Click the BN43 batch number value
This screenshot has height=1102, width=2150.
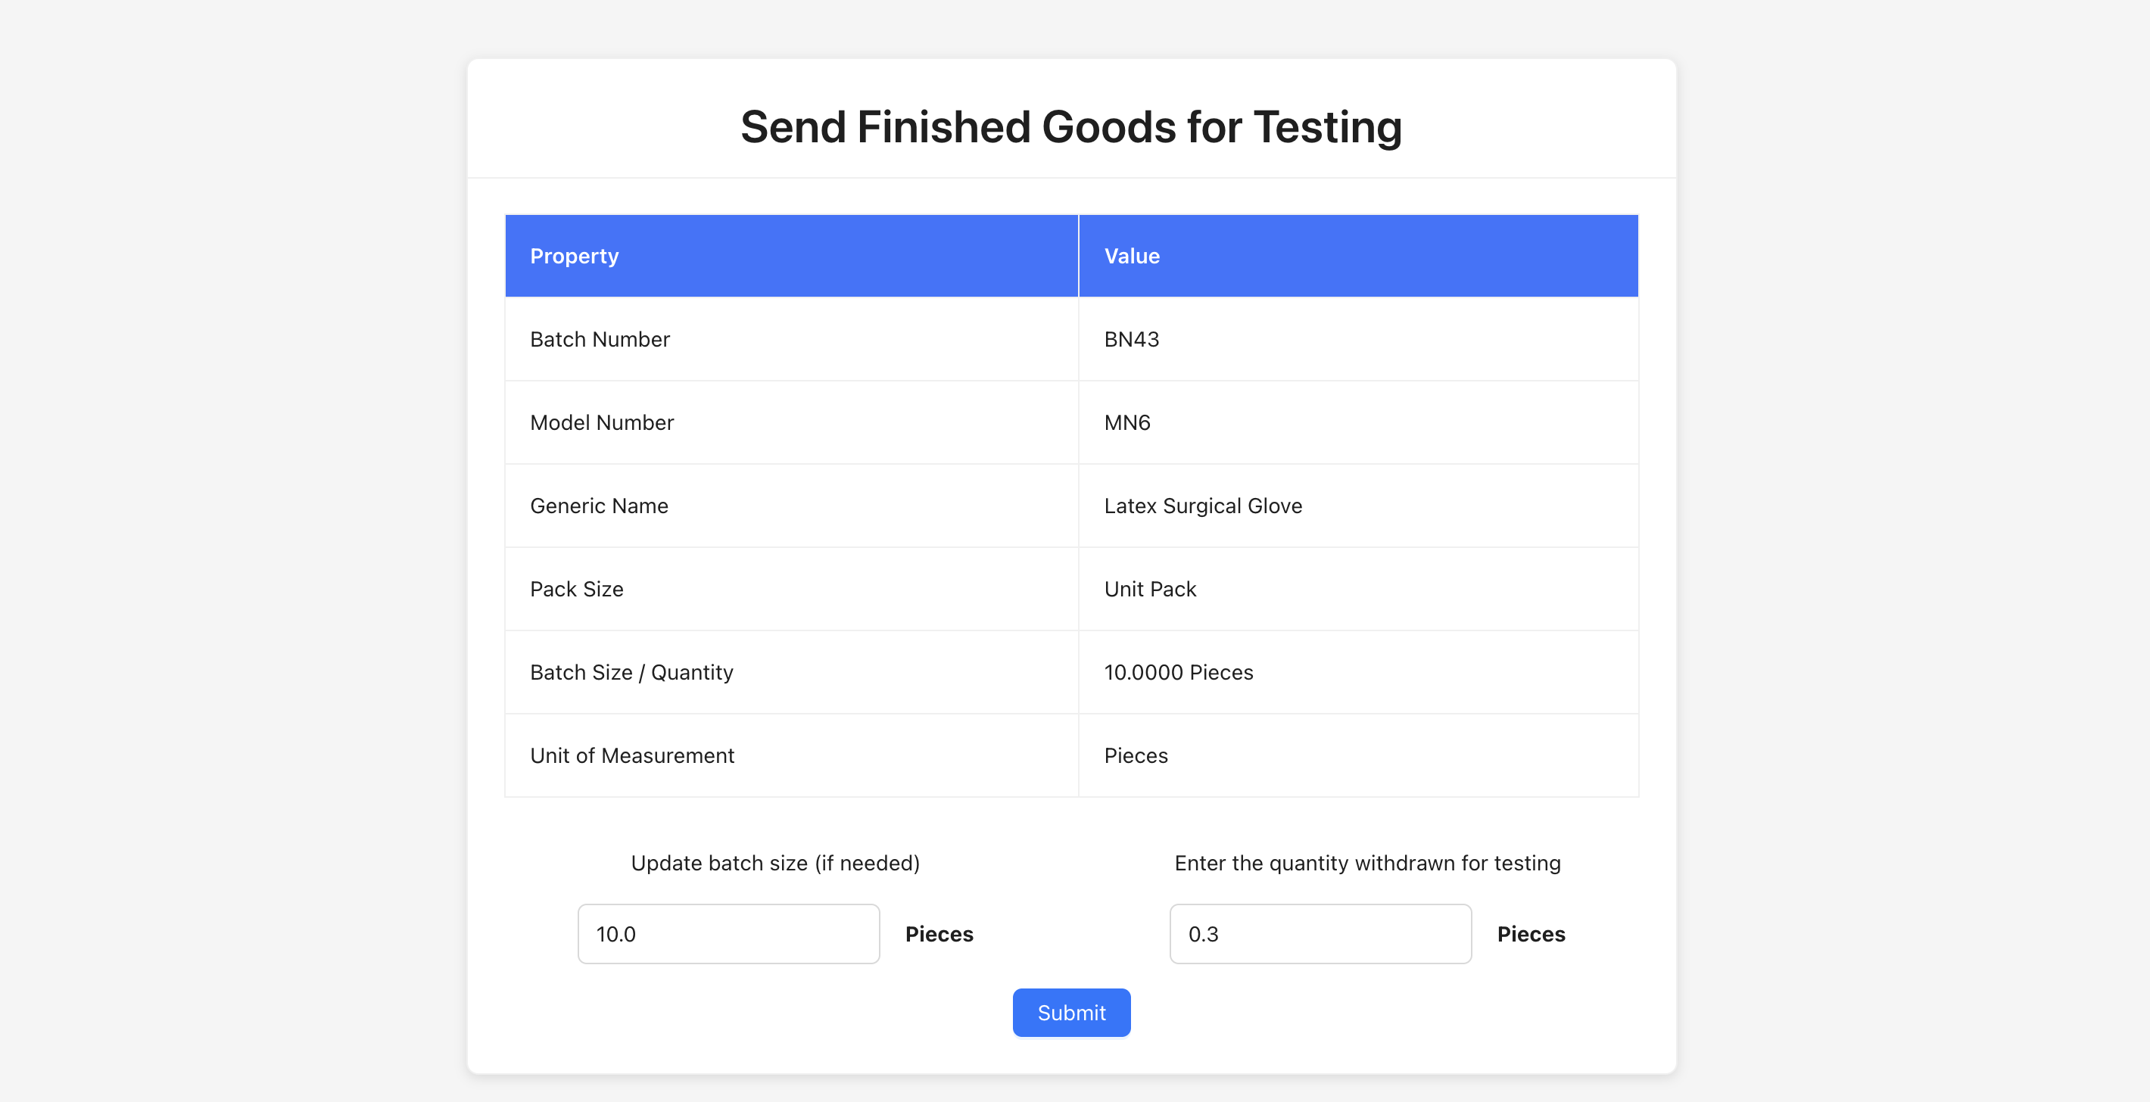click(1131, 338)
